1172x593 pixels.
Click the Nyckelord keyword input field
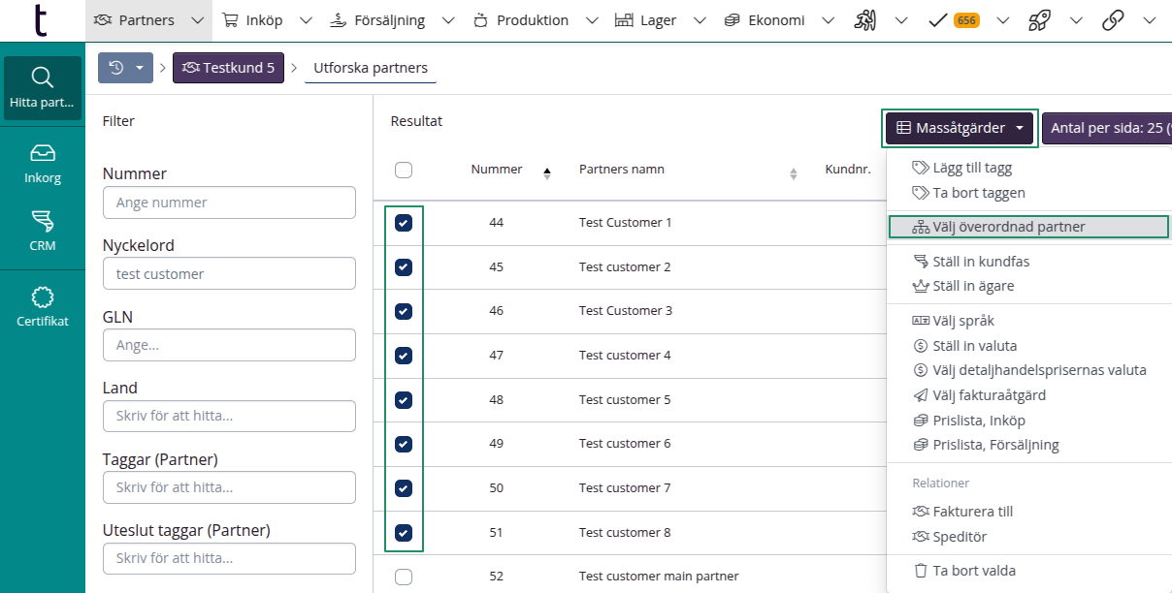229,274
